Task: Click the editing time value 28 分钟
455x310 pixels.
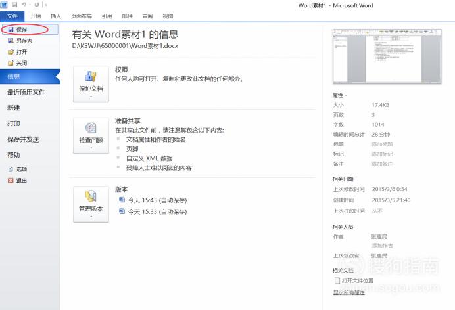Action: tap(381, 135)
